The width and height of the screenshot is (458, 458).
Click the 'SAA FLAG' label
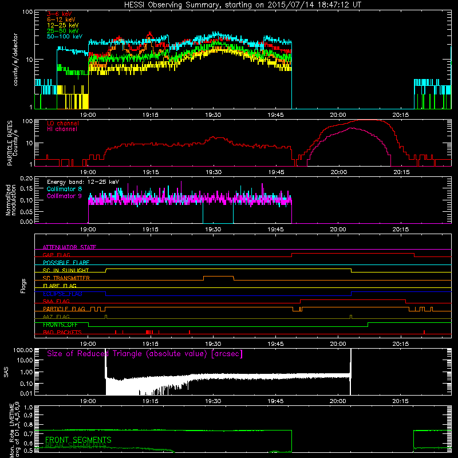[56, 302]
